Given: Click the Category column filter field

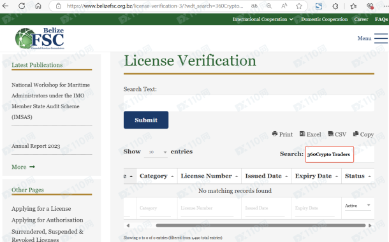Looking at the screenshot, I should (x=155, y=208).
